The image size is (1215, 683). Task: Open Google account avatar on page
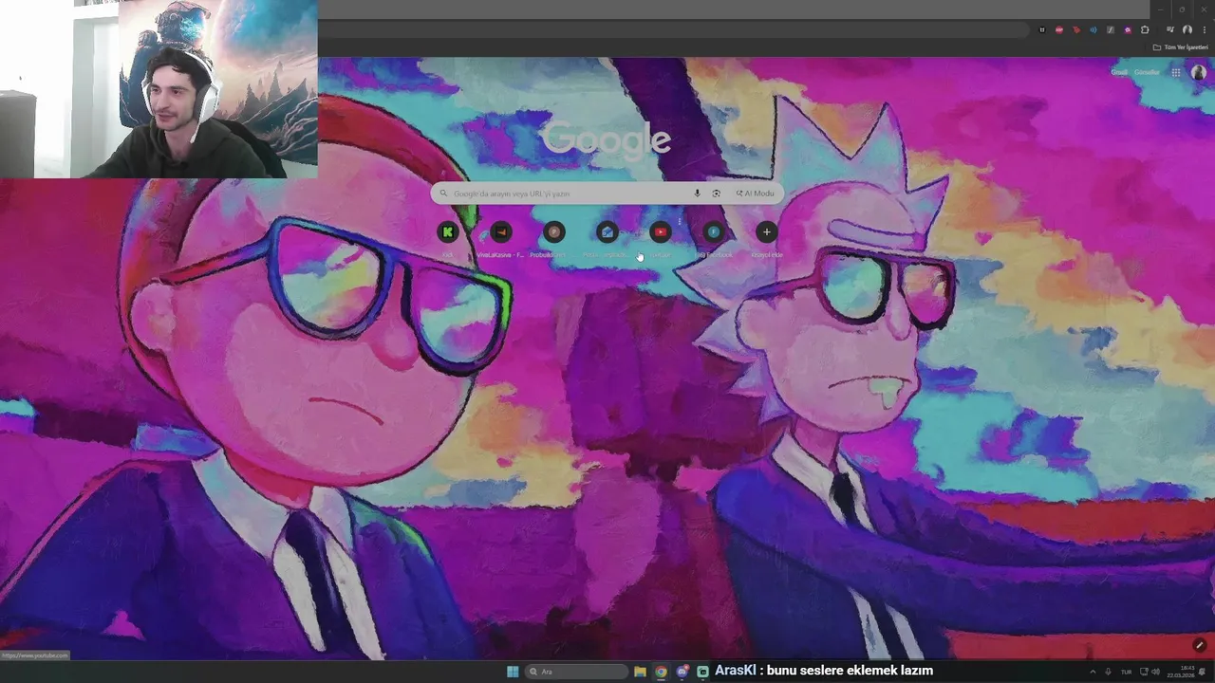point(1199,72)
